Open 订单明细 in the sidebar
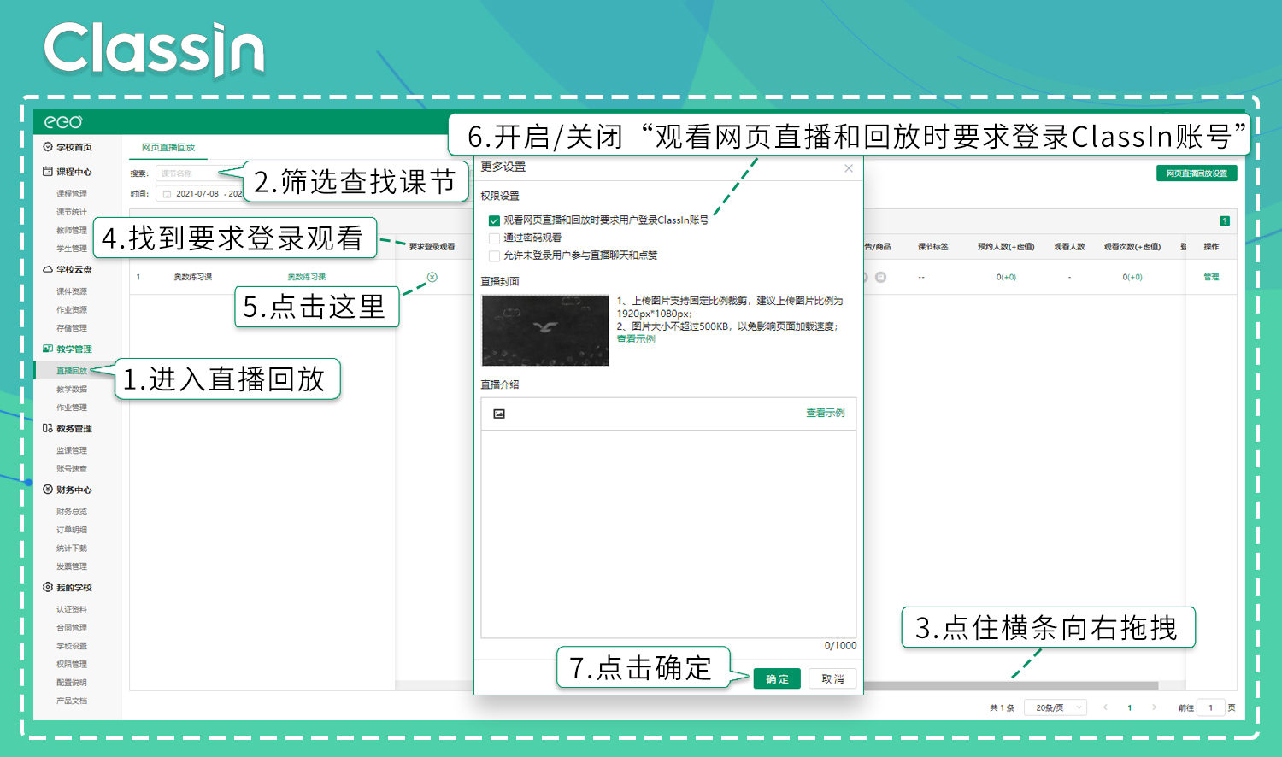Screen dimensions: 1282x757 point(72,530)
